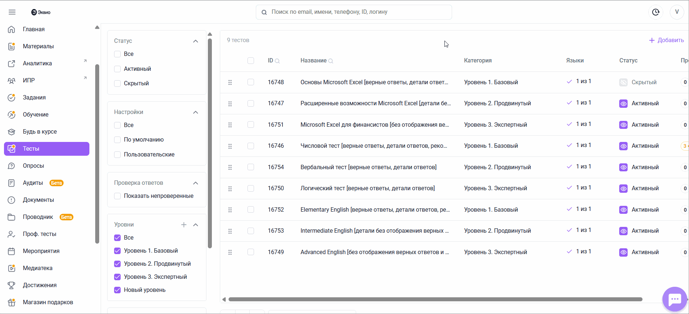Click the horizontal table scrollbar

coord(435,299)
